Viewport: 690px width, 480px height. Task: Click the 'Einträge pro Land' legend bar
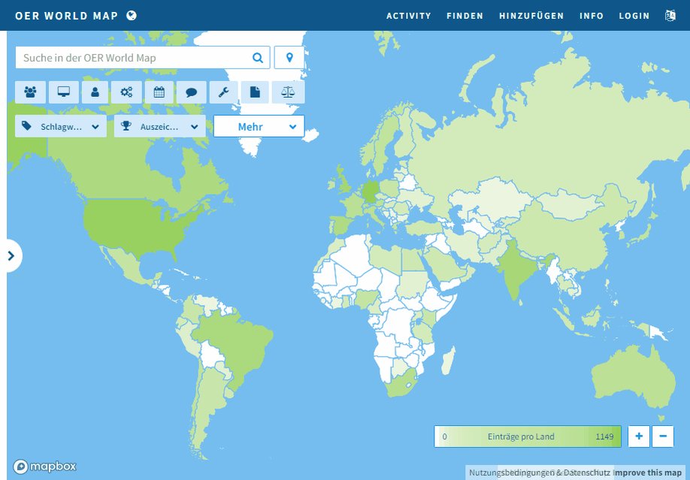pyautogui.click(x=528, y=436)
